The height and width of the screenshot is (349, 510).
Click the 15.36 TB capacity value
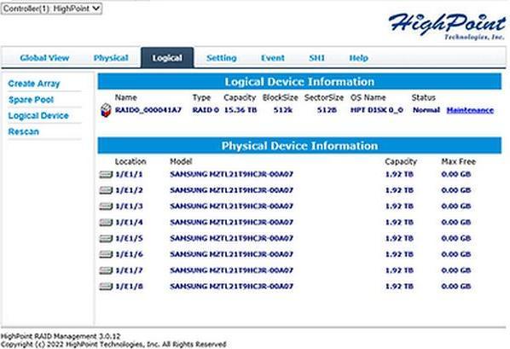(x=241, y=110)
